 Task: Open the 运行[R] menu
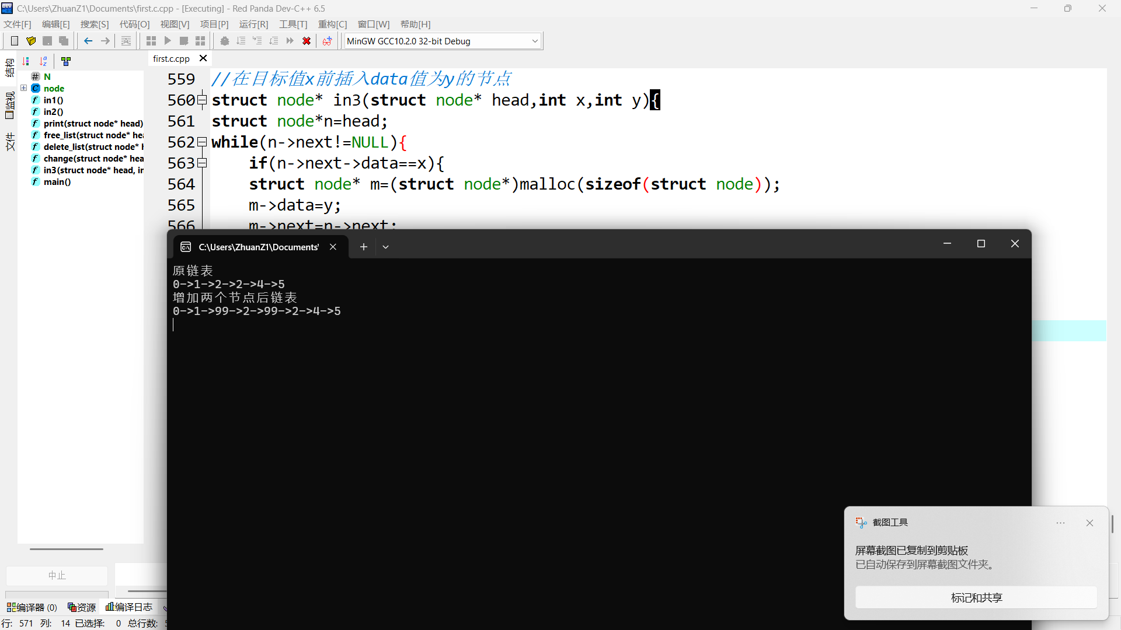click(x=253, y=24)
